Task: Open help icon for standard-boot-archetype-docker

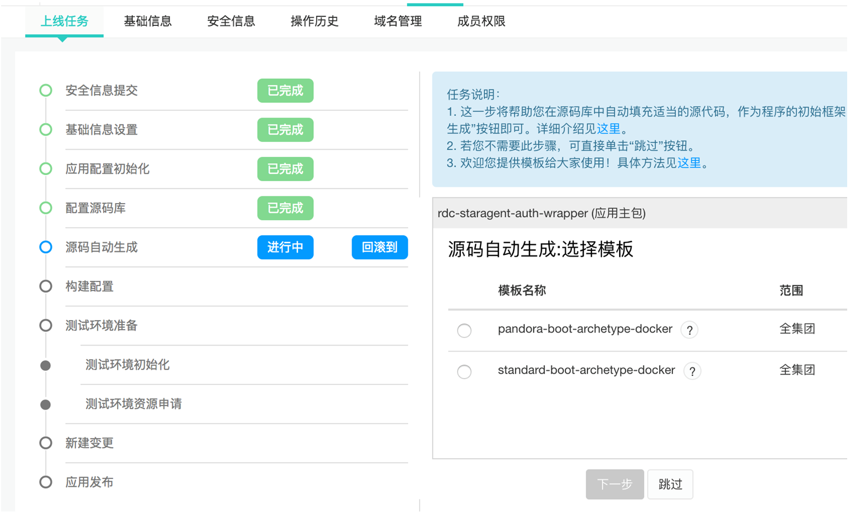Action: (692, 371)
